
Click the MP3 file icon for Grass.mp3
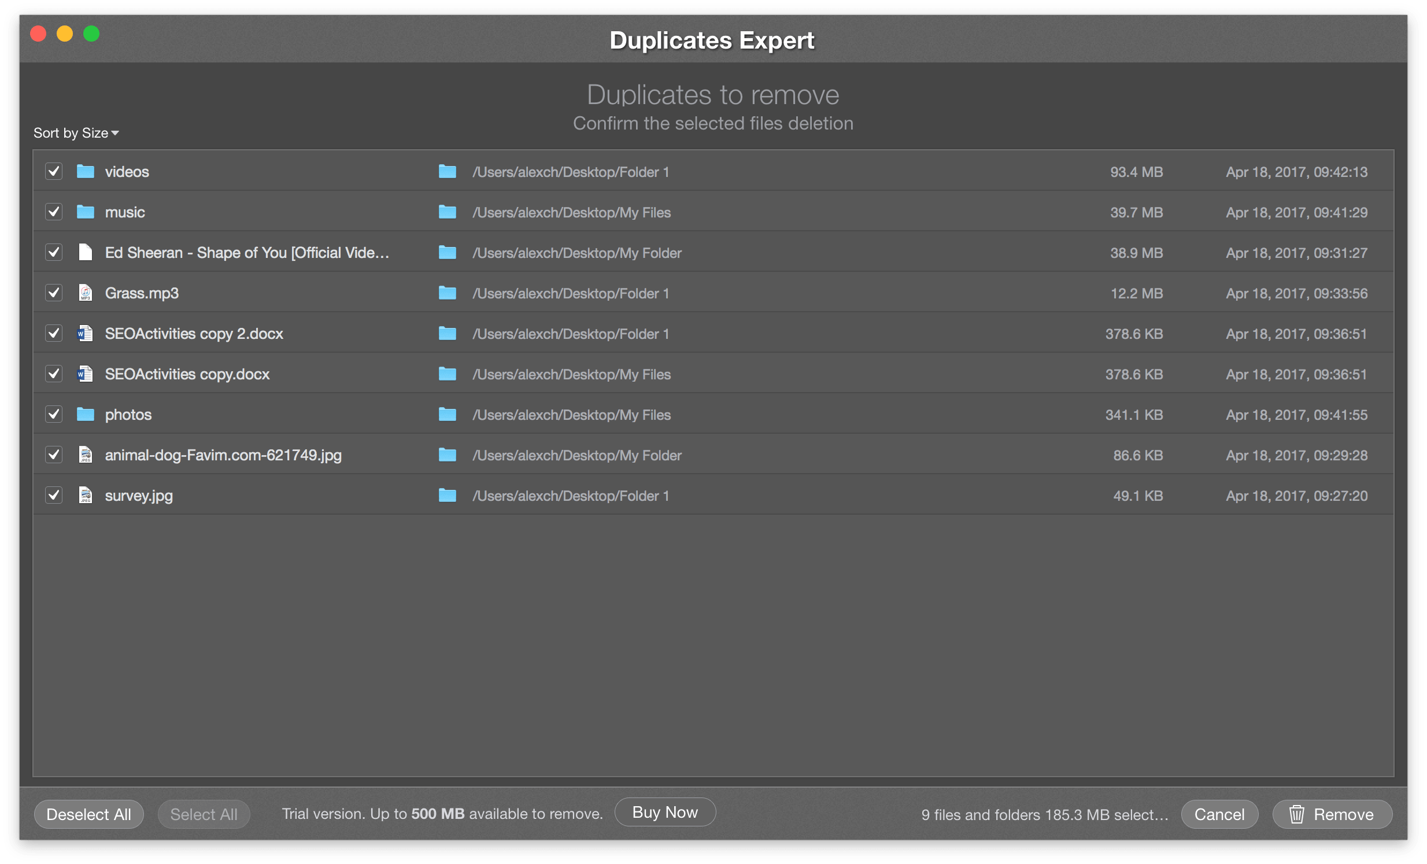(86, 293)
